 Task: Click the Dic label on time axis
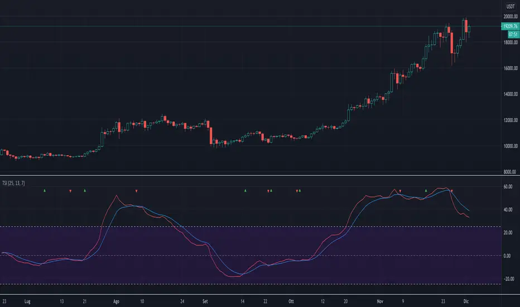(x=466, y=301)
